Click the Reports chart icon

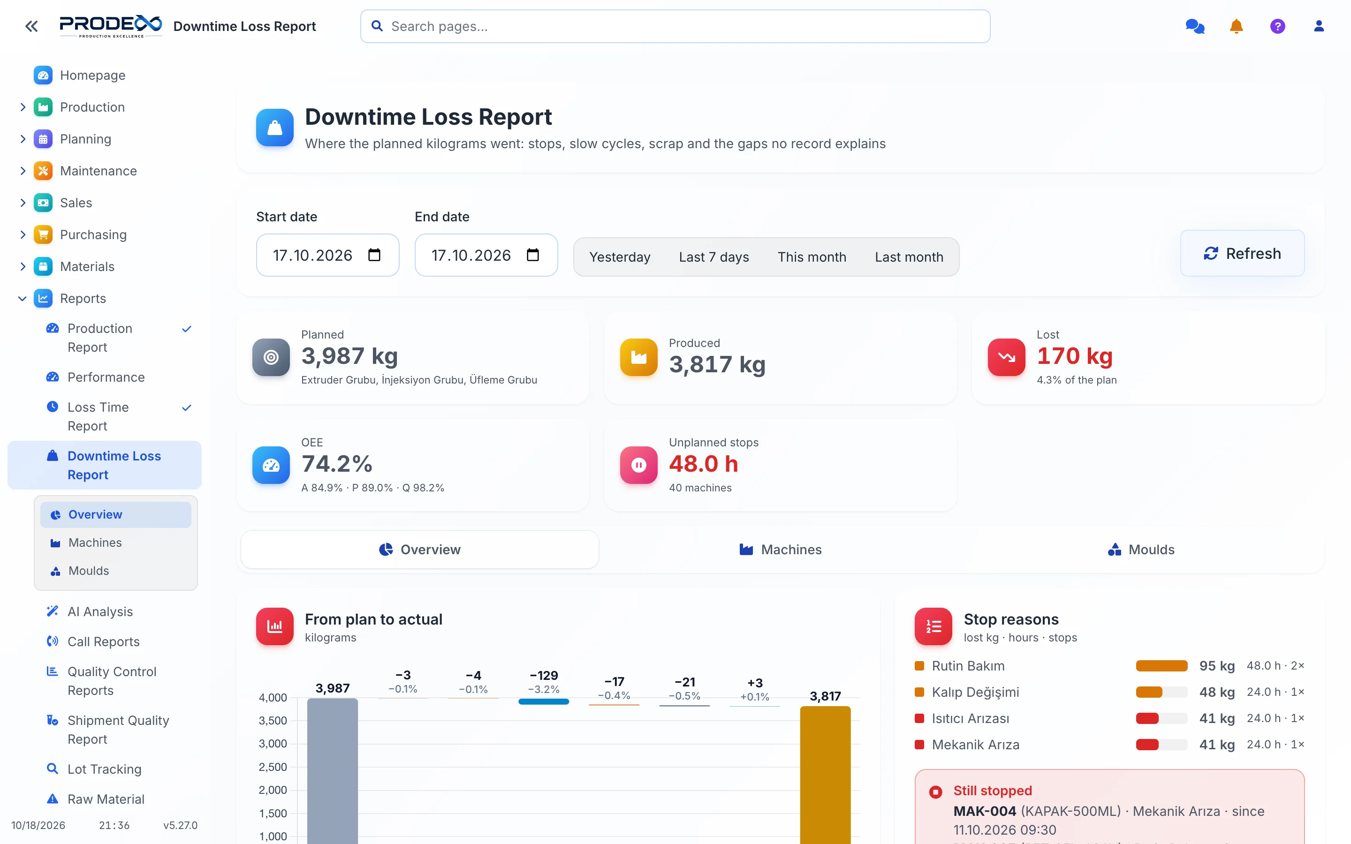(x=43, y=298)
